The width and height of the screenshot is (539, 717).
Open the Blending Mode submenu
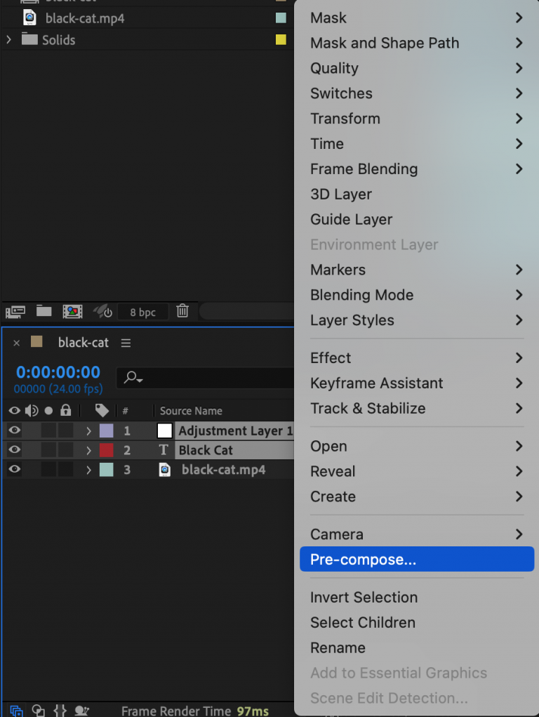(x=361, y=295)
